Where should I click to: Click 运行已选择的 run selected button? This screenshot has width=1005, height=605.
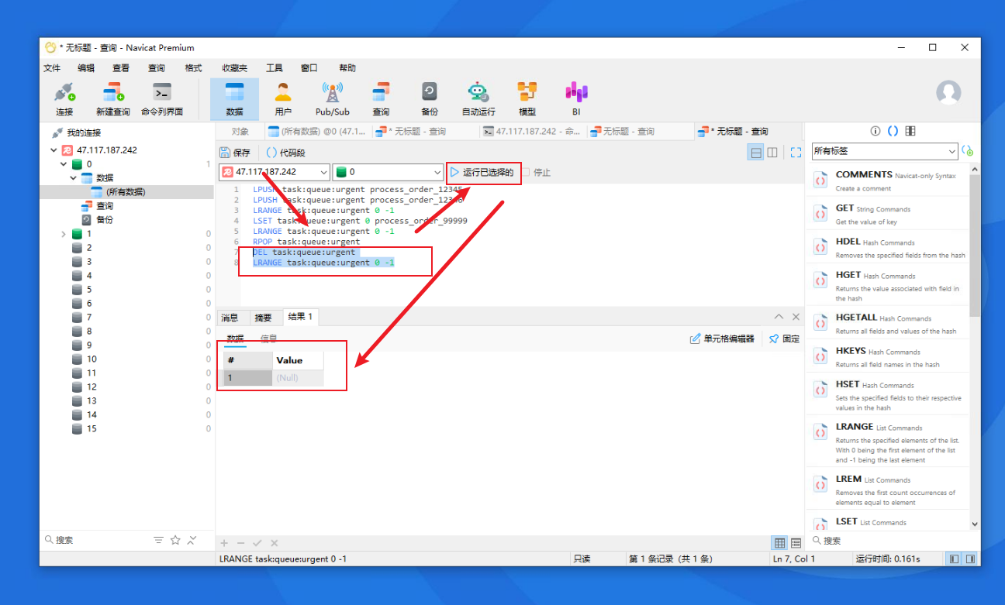coord(482,172)
